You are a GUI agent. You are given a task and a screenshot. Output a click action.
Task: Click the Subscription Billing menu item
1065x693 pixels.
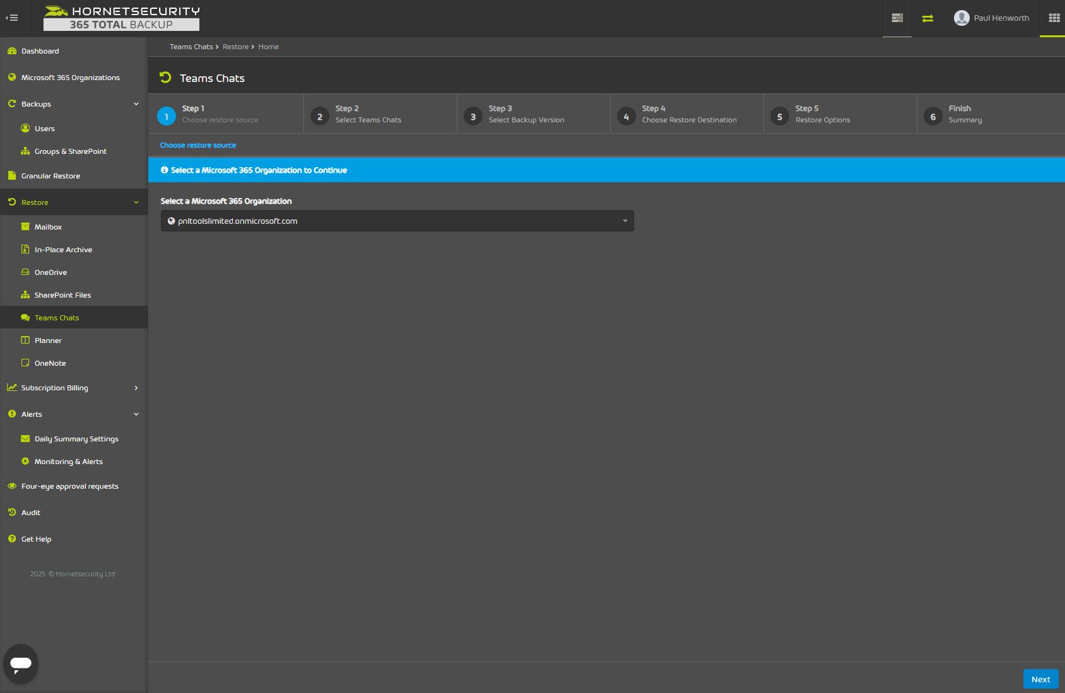pyautogui.click(x=54, y=388)
